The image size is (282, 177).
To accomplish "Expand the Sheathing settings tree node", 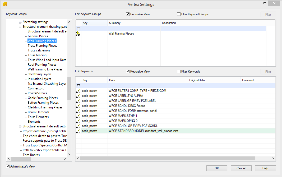I will click(x=20, y=22).
